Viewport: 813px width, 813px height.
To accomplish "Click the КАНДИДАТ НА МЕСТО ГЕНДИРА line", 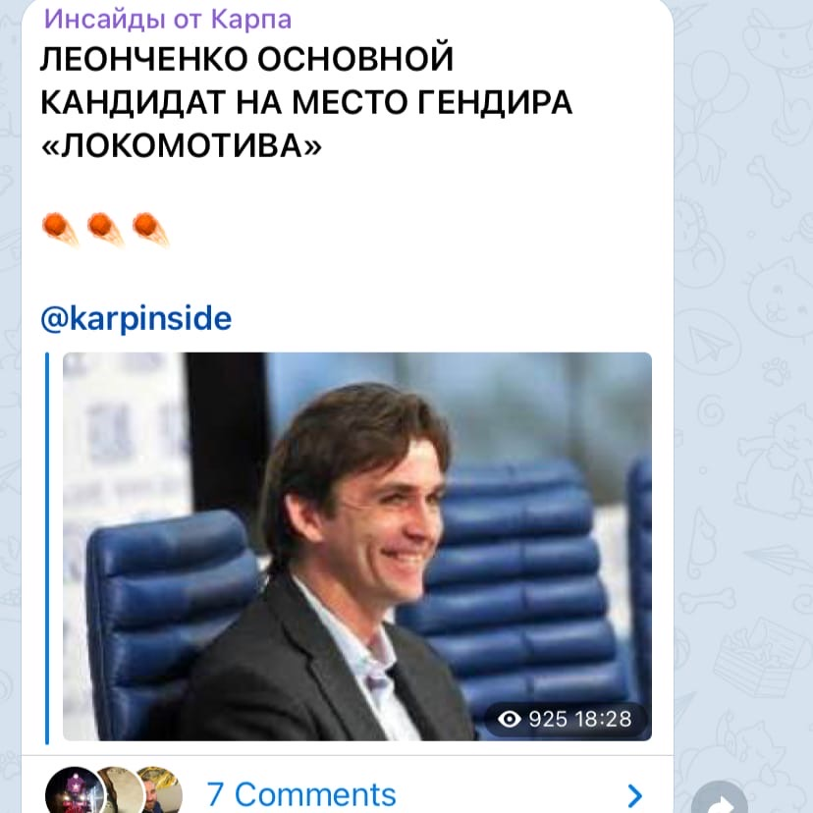I will pyautogui.click(x=306, y=102).
